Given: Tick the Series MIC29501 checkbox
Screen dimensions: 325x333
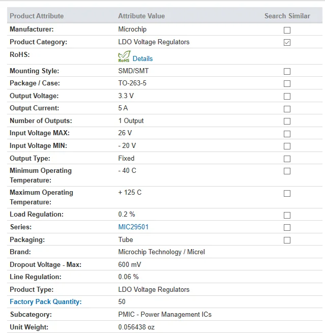Looking at the screenshot, I should tap(287, 228).
